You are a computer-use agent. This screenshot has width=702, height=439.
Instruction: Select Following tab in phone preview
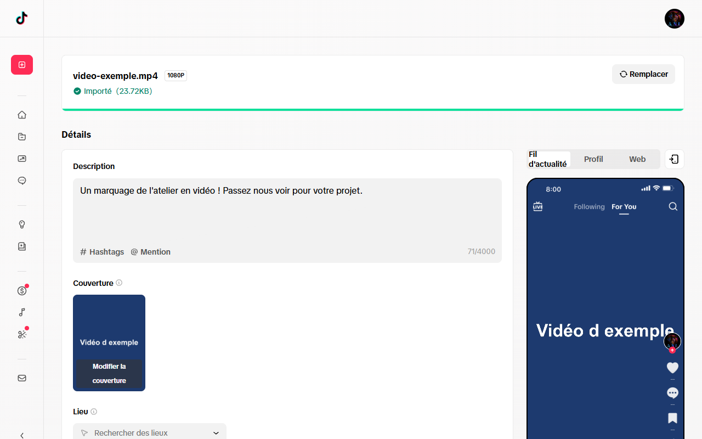589,207
